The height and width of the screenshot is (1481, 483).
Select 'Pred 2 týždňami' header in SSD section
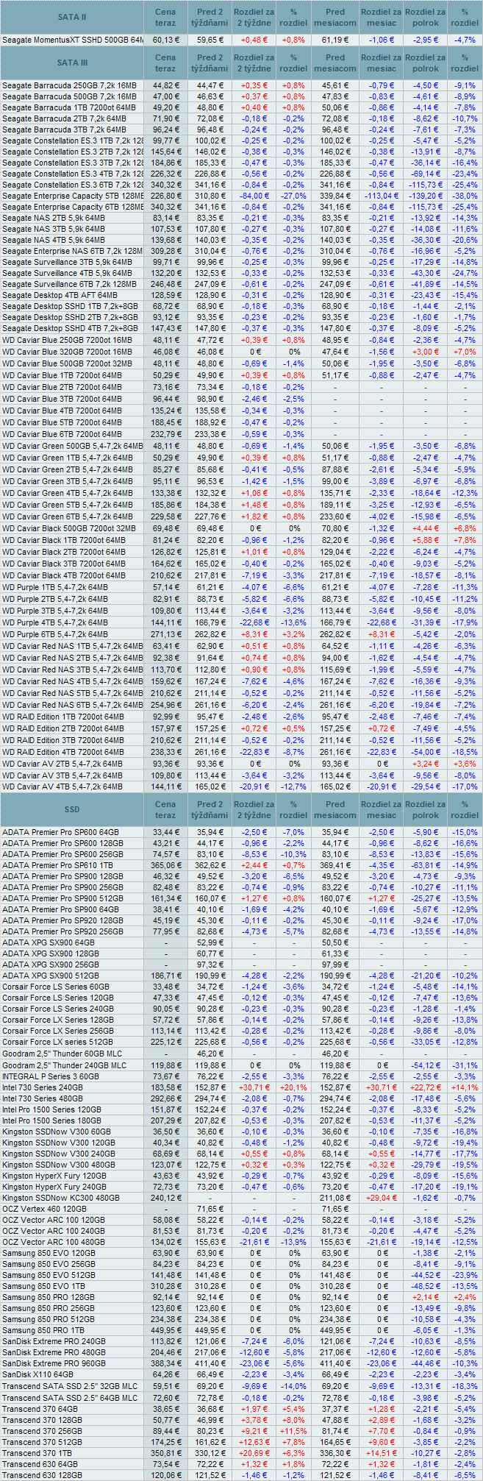click(210, 809)
